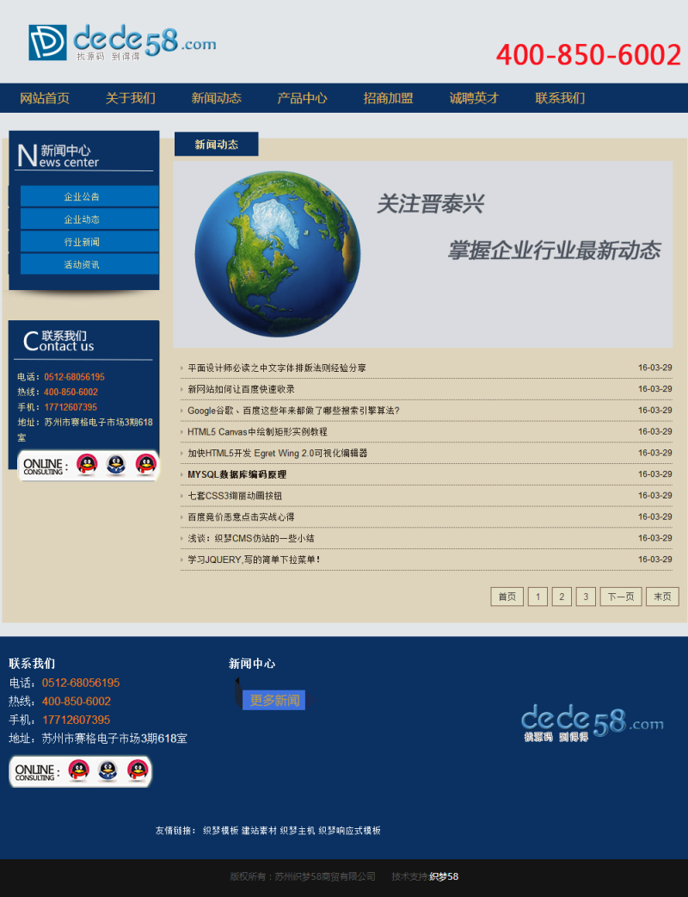Open blue QQ penguin in sidebar contact box
Screen dimensions: 688x897
[x=116, y=465]
